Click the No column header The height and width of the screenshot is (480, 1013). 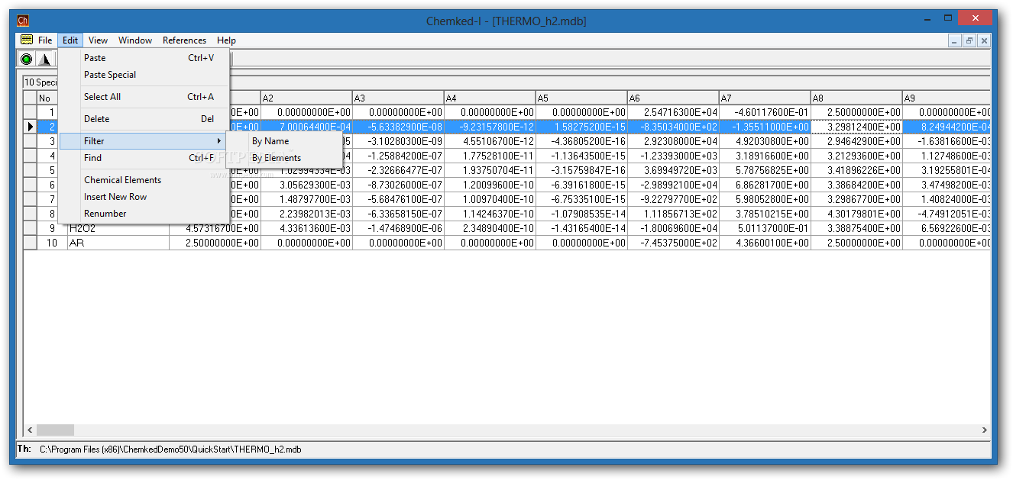46,98
